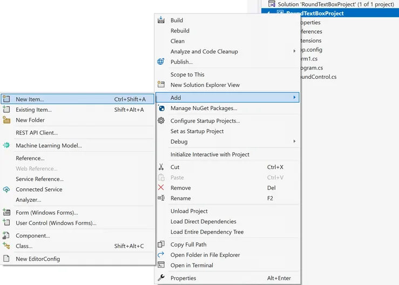Expand the Debug submenu arrow
The width and height of the screenshot is (399, 285).
coord(294,141)
